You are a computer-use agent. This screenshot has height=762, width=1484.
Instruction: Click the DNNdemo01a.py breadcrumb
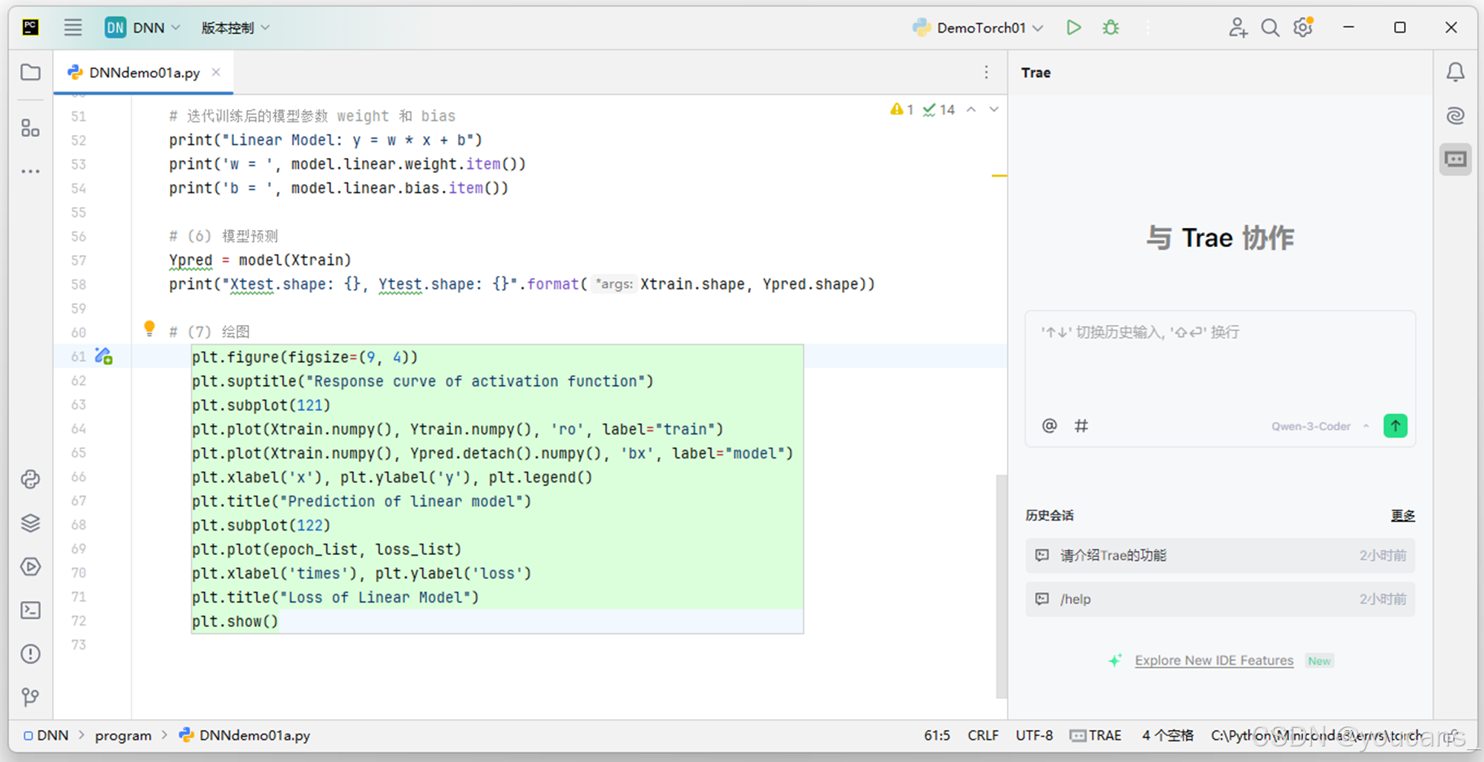[245, 735]
